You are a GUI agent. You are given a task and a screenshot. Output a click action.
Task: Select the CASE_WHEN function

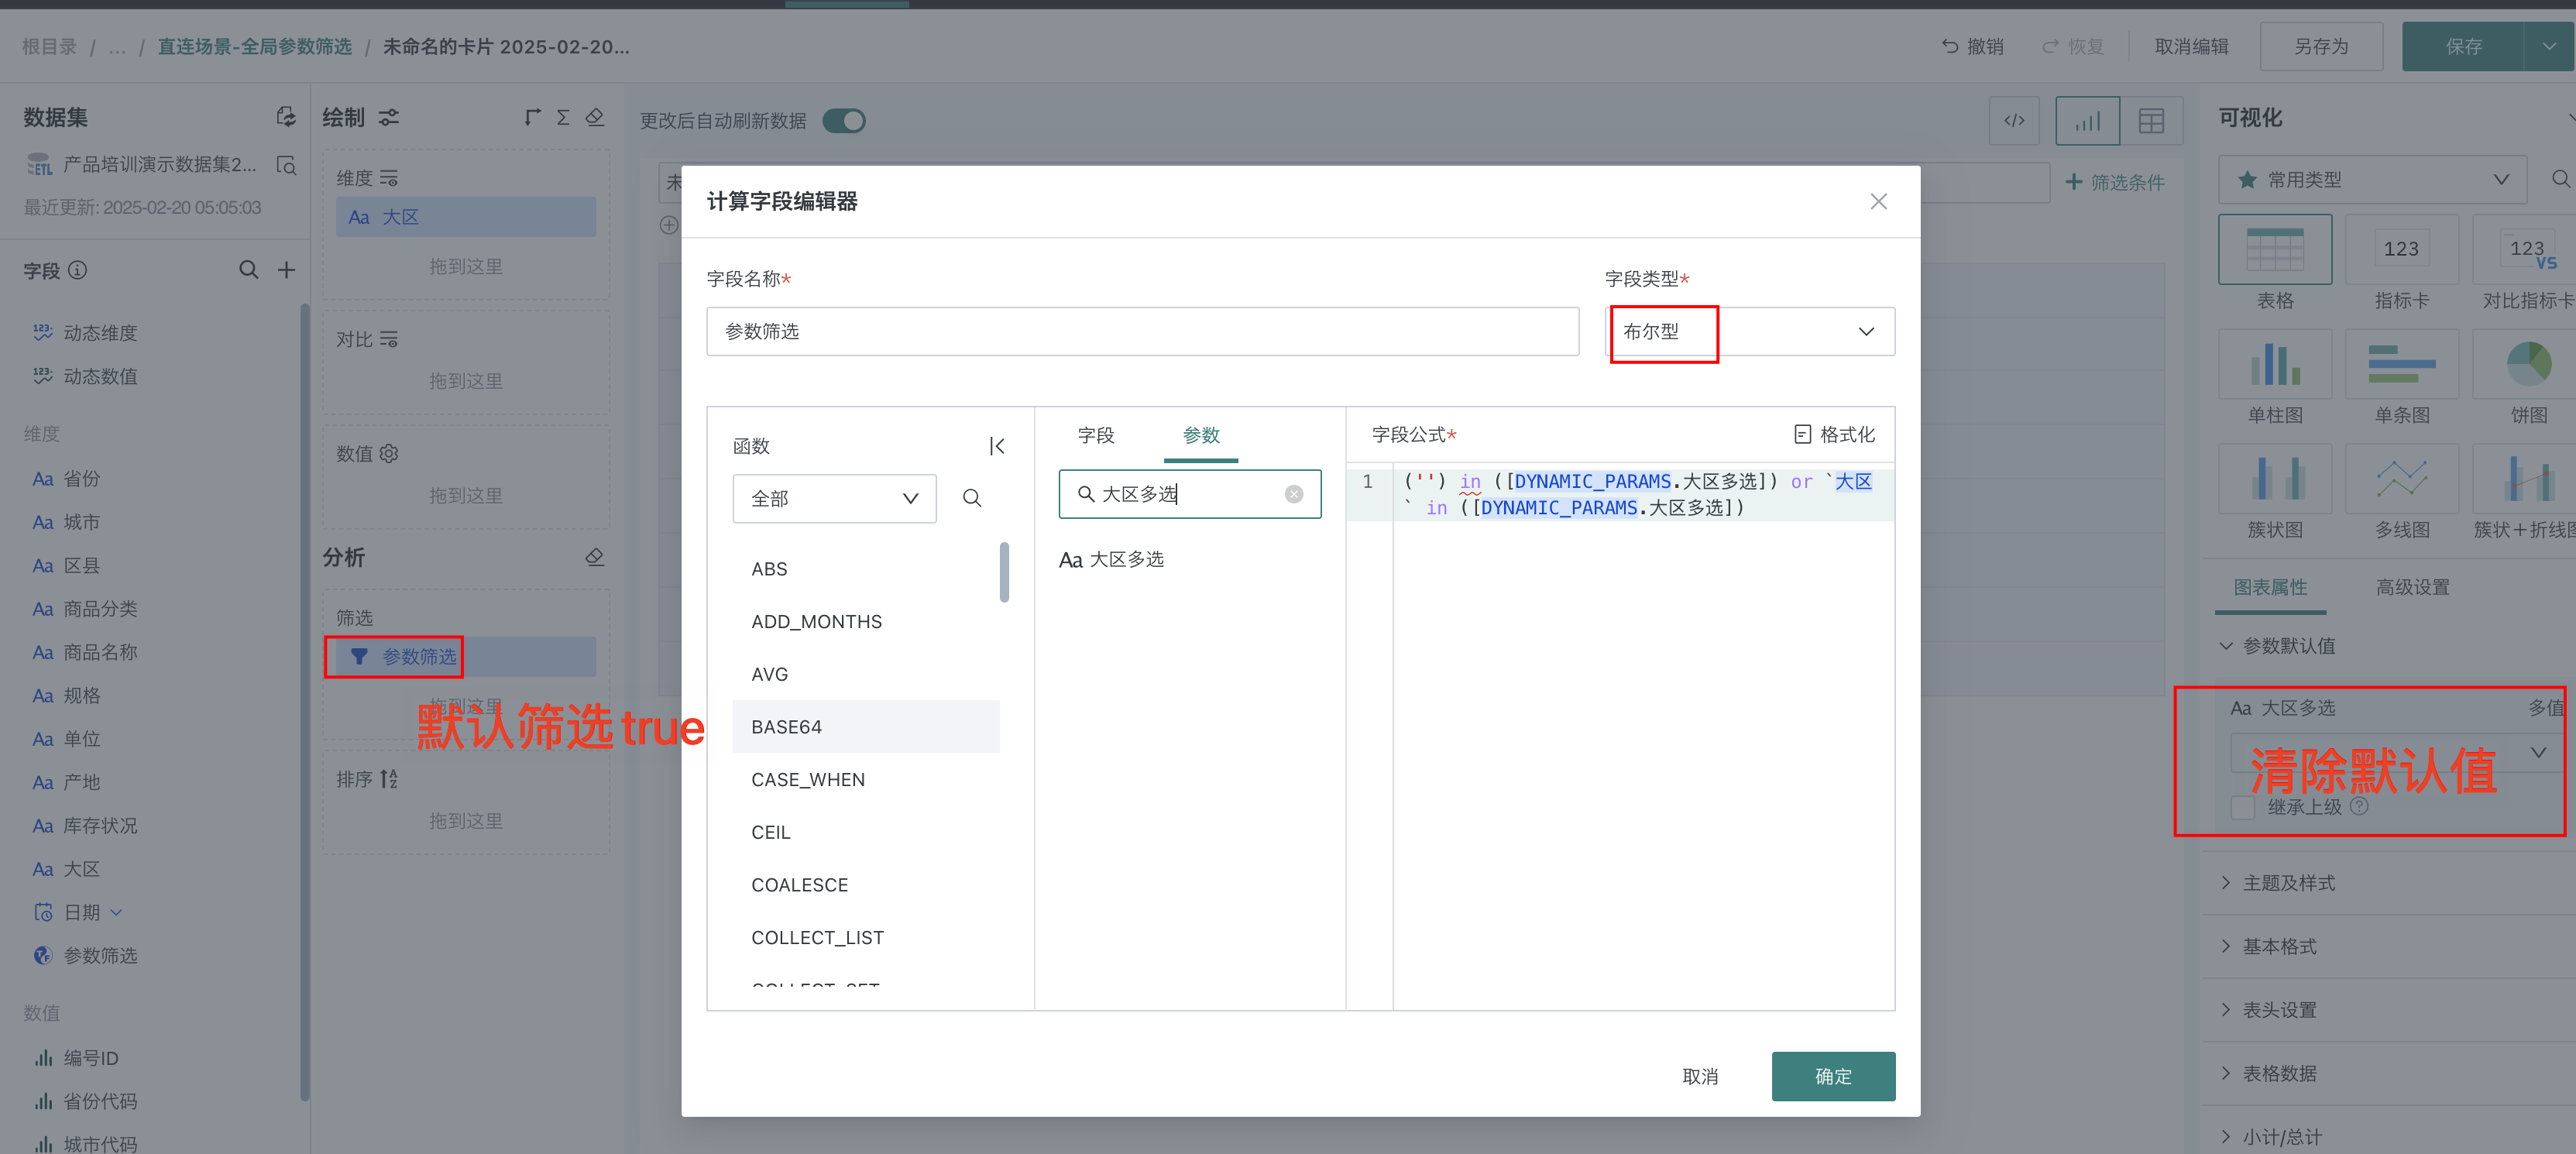click(866, 779)
